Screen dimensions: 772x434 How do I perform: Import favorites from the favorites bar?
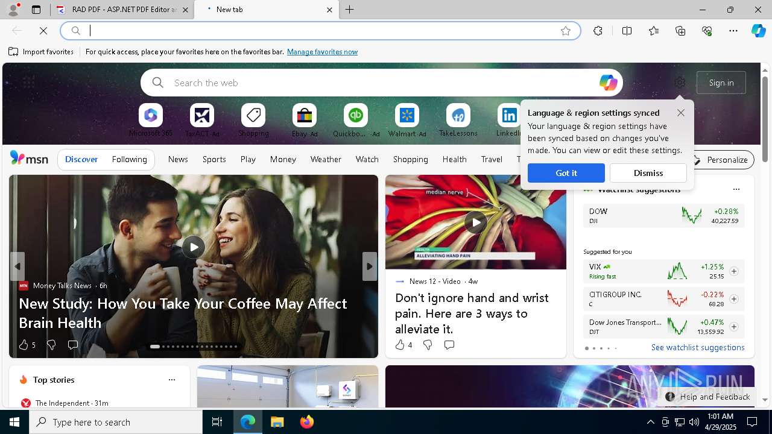point(41,52)
